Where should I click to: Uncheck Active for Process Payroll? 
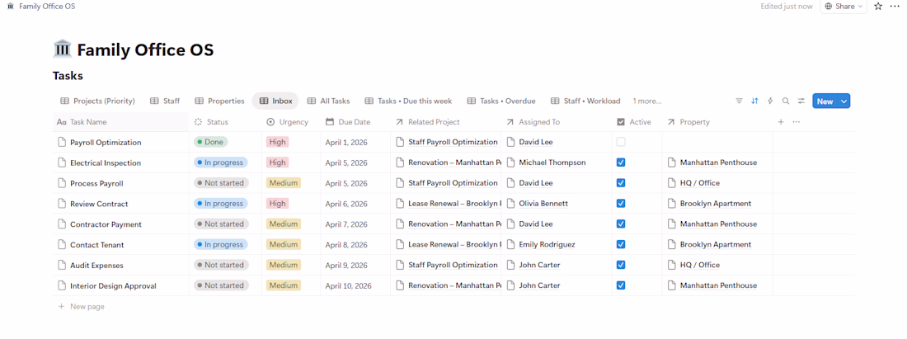point(621,183)
